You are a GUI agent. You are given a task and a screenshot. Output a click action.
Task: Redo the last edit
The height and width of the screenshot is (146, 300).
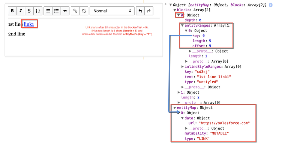tap(148, 11)
